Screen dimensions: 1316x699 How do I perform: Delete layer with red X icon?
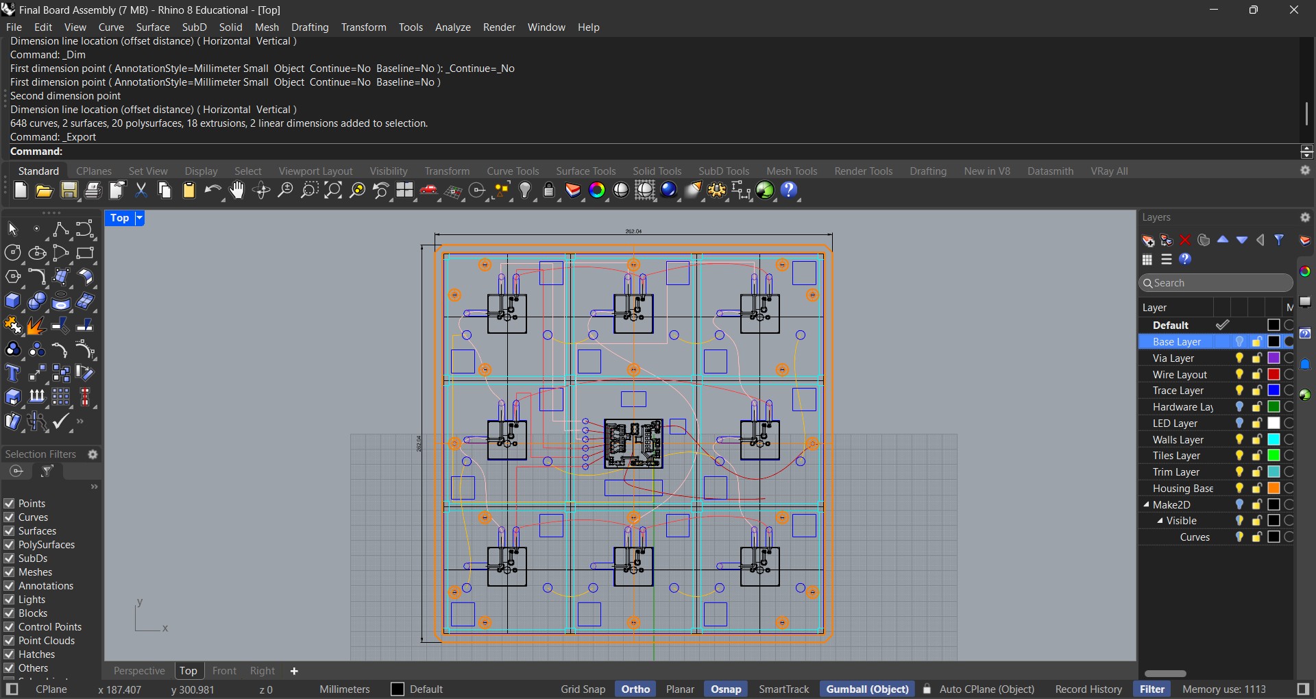[1185, 240]
